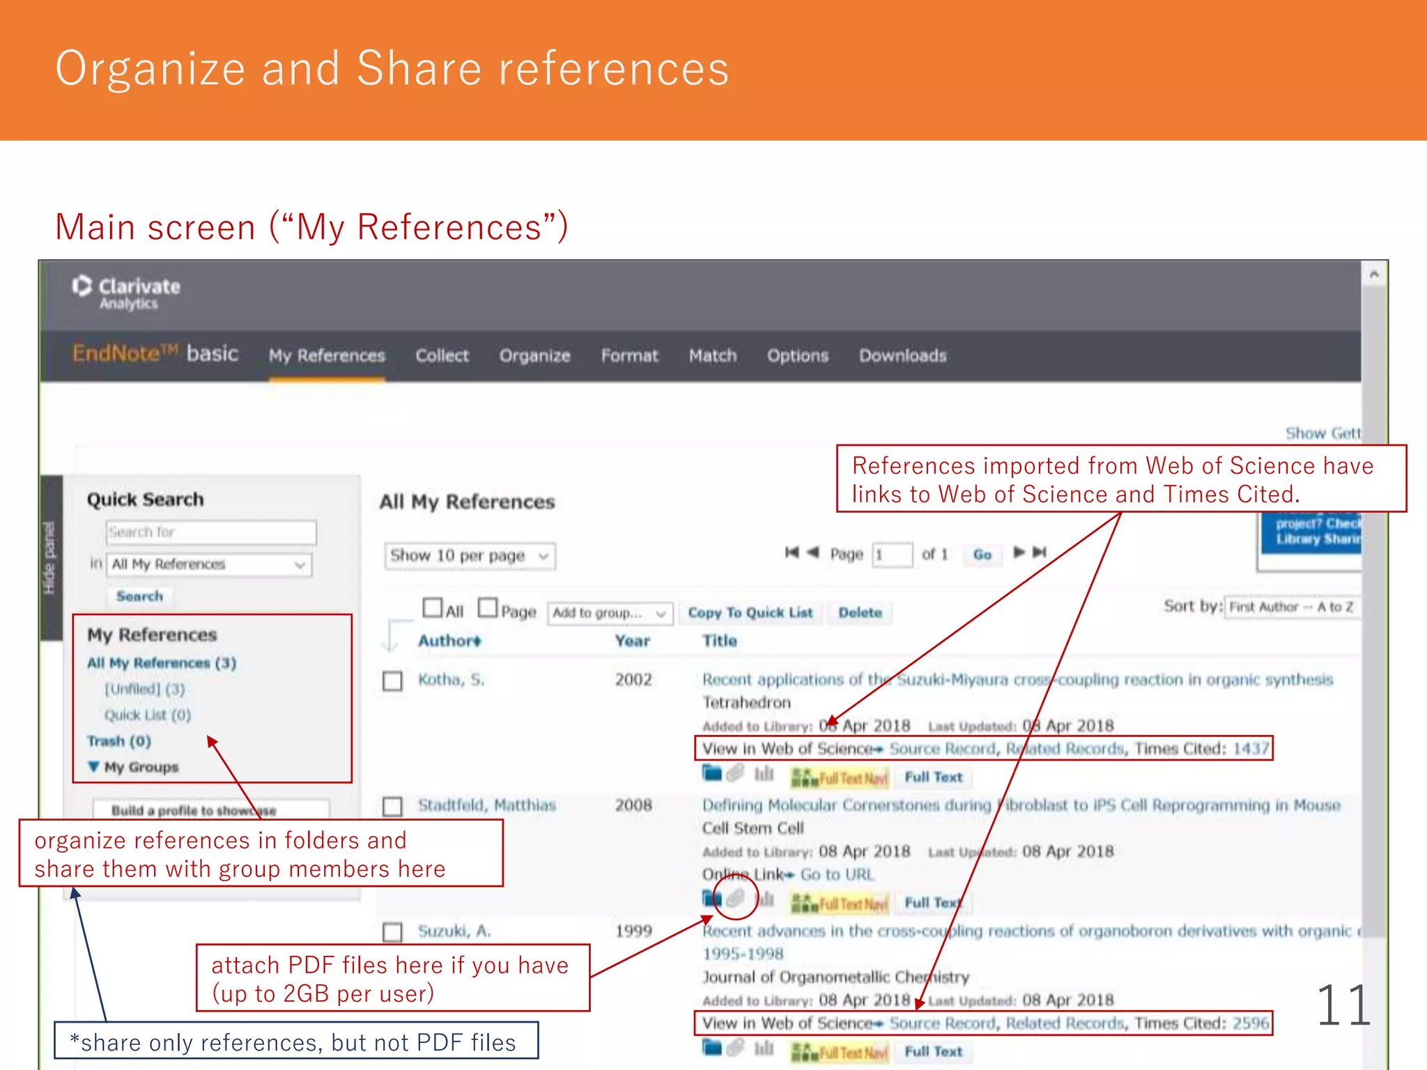Click the page Go button
The width and height of the screenshot is (1427, 1070).
point(982,555)
